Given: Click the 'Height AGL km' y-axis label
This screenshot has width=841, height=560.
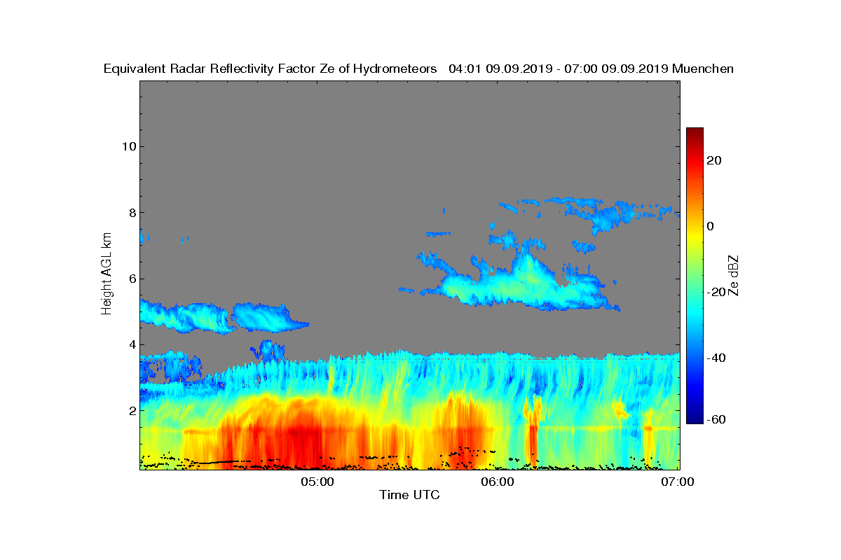Looking at the screenshot, I should (107, 274).
